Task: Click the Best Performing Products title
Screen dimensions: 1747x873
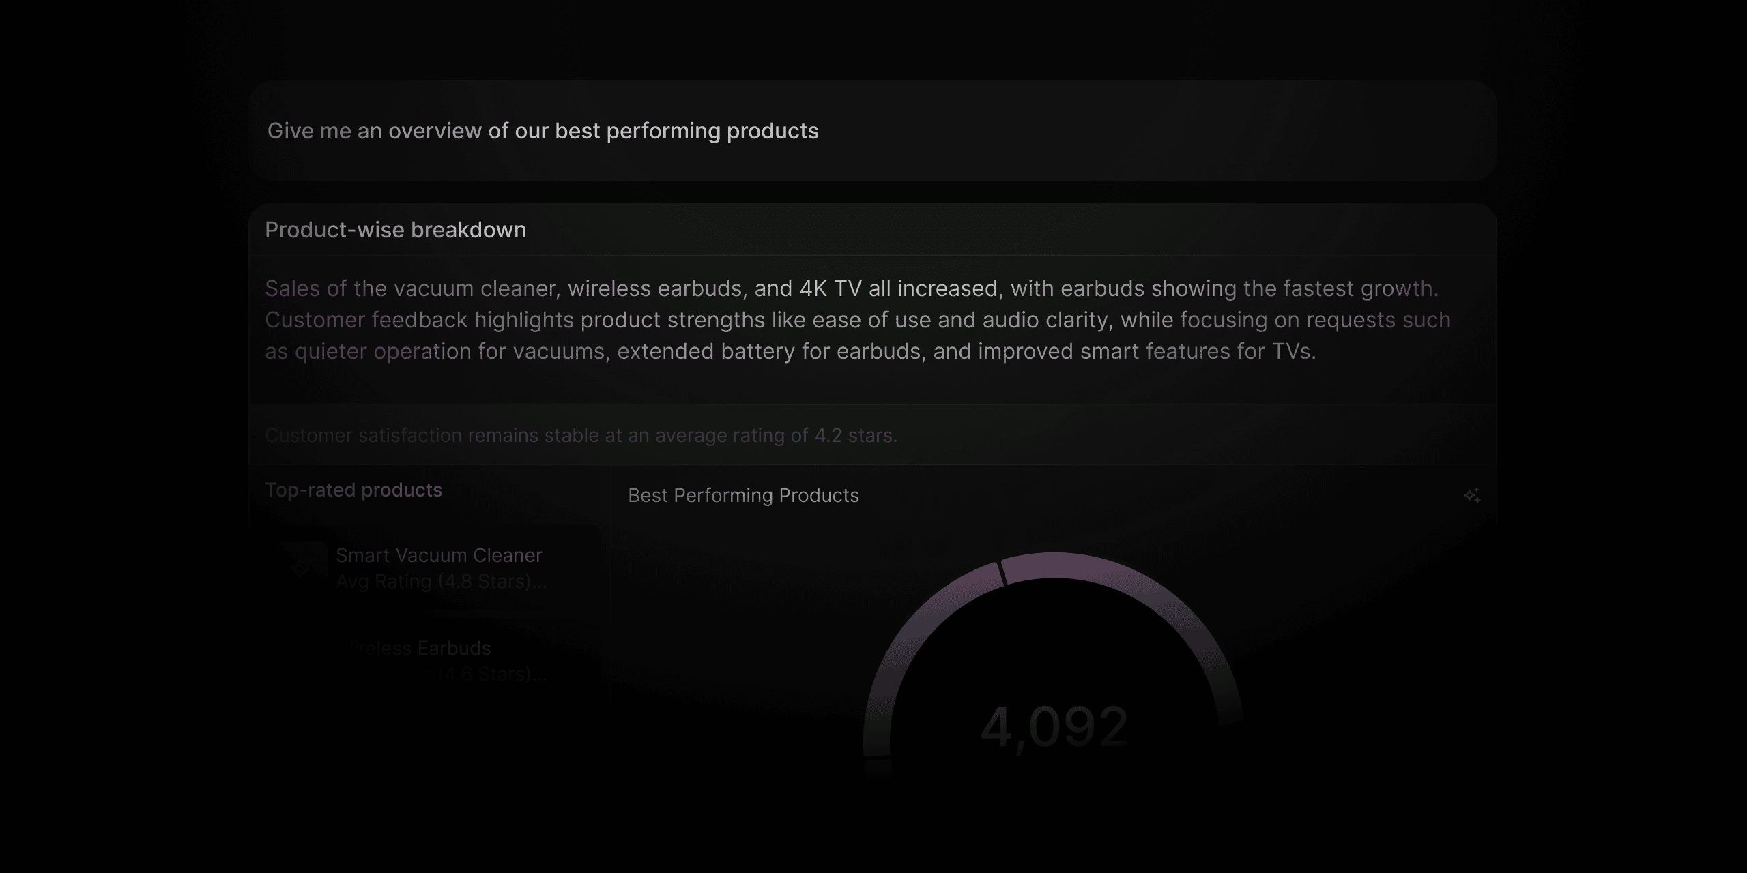Action: 743,495
